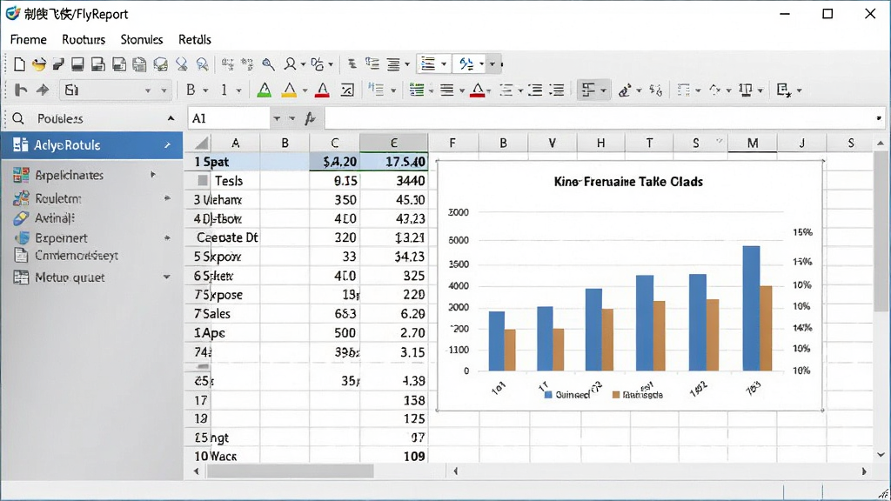Click the magnifier zoom icon in the top toolbar
891x501 pixels.
pyautogui.click(x=268, y=64)
